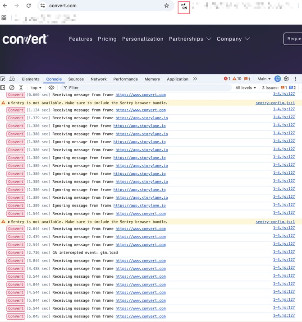The width and height of the screenshot is (302, 322).
Task: Reload the convert.com page
Action: [28, 6]
